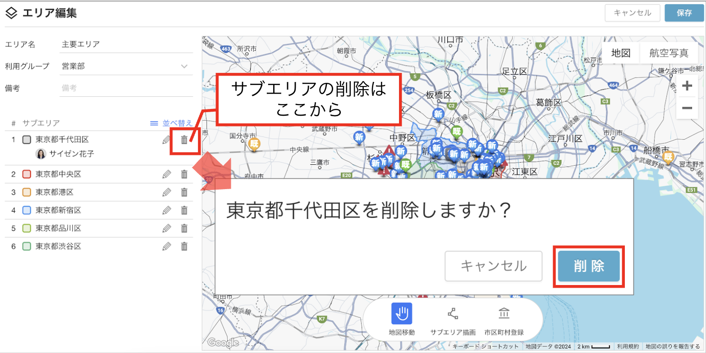Screen dimensions: 706x353
Task: Delete 東京都中央区 via its trash icon
Action: click(184, 174)
